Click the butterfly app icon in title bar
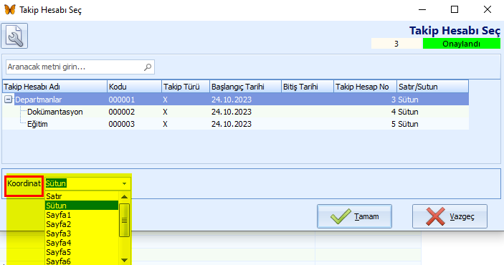Viewport: 504px width, 265px height. 10,9
